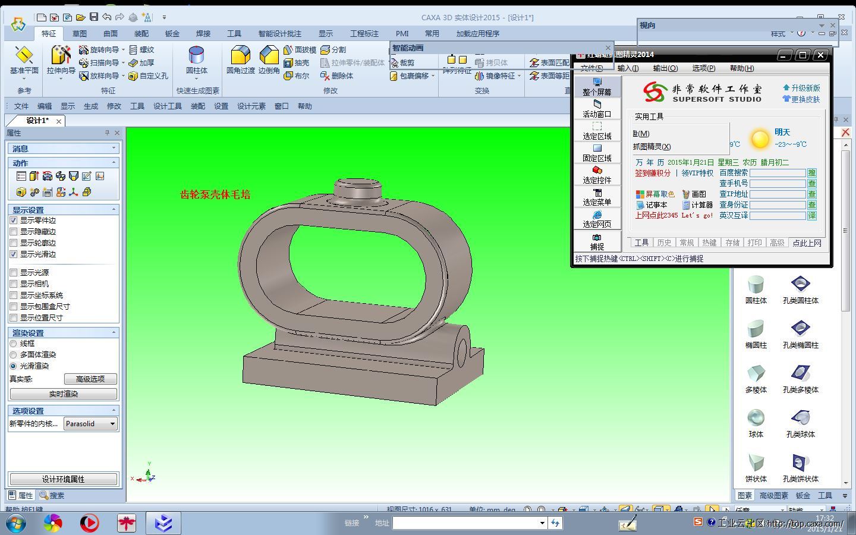
Task: Select the 加厚 thicken tool
Action: (141, 63)
